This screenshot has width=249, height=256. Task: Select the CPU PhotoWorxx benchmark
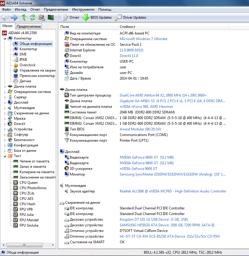pyautogui.click(x=33, y=188)
